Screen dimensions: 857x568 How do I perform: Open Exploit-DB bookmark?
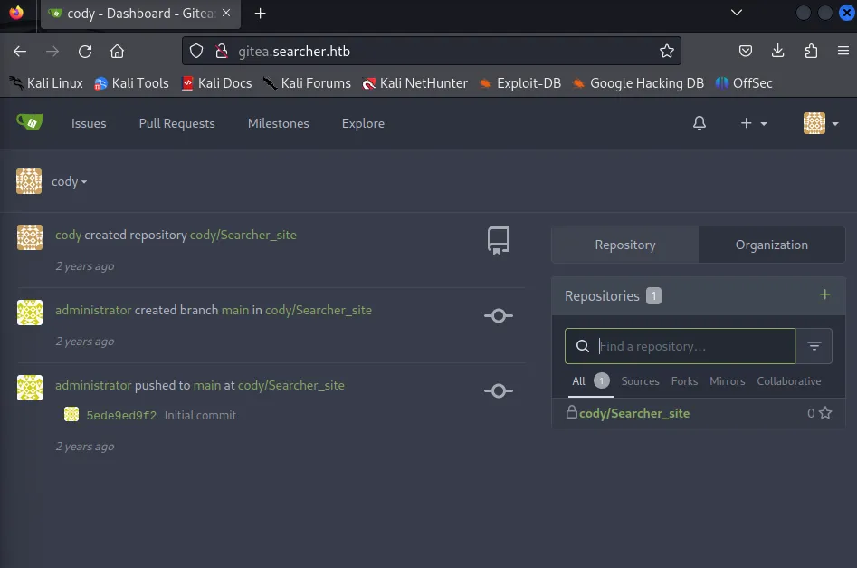click(520, 83)
